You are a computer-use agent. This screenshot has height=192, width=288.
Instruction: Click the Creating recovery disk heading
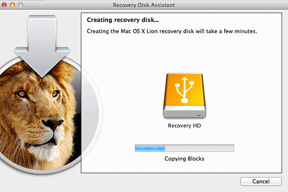pos(123,20)
